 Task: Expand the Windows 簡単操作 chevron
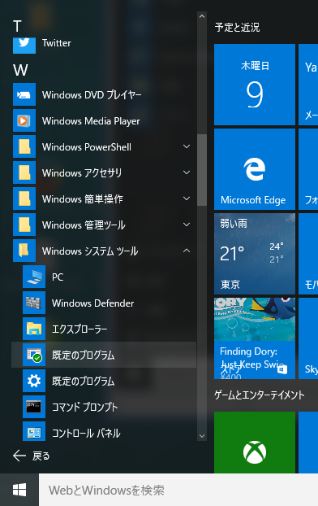click(187, 198)
